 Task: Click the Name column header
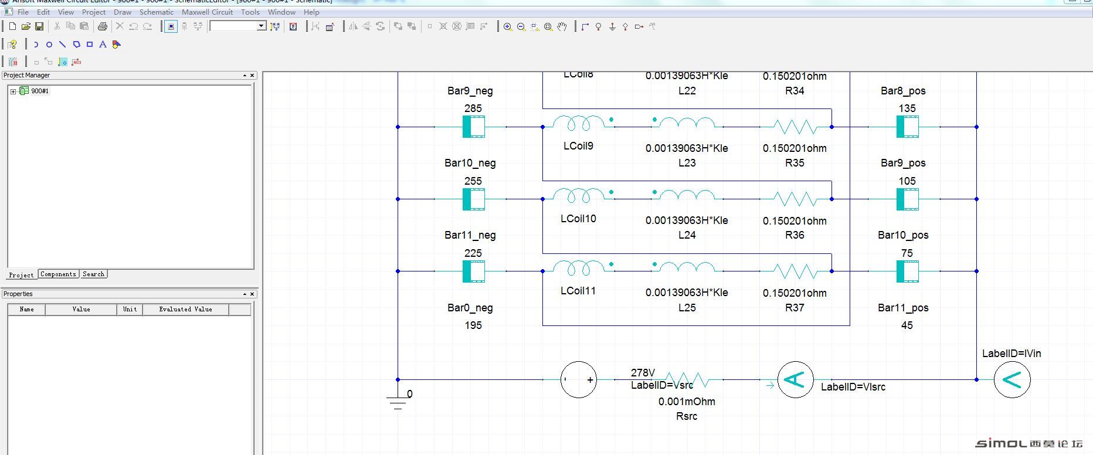[26, 309]
